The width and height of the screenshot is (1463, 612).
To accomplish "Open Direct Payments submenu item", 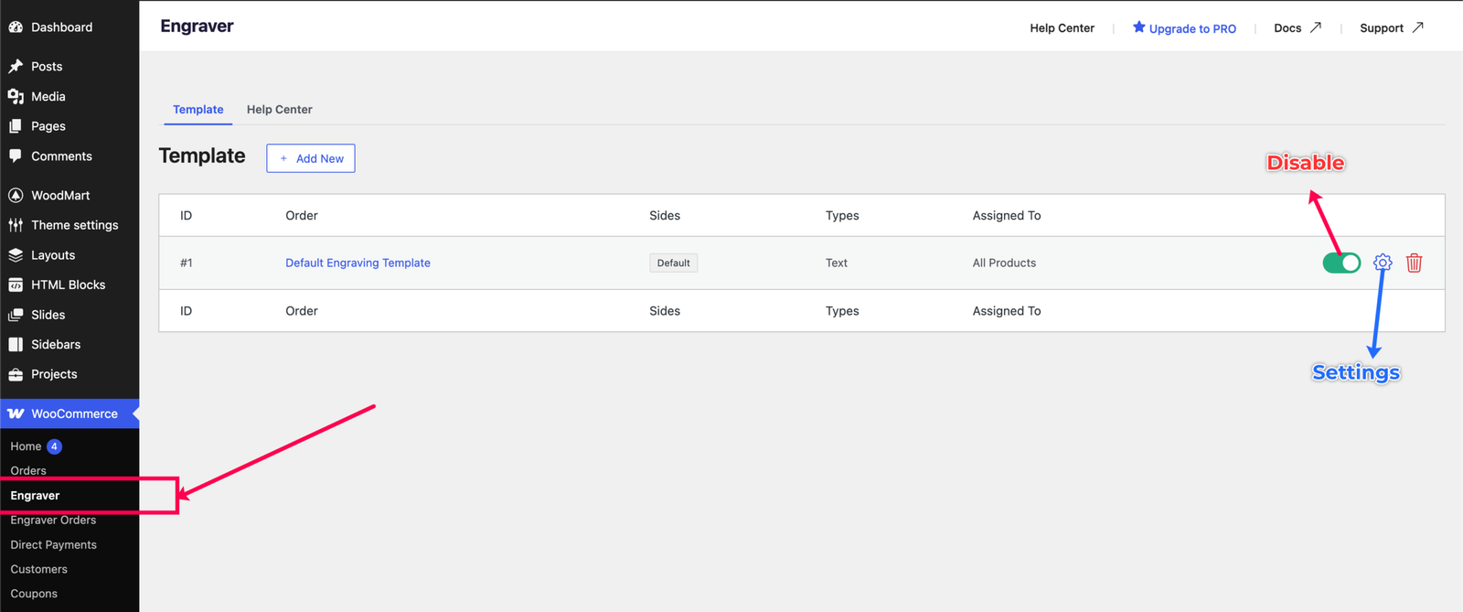I will pyautogui.click(x=53, y=544).
